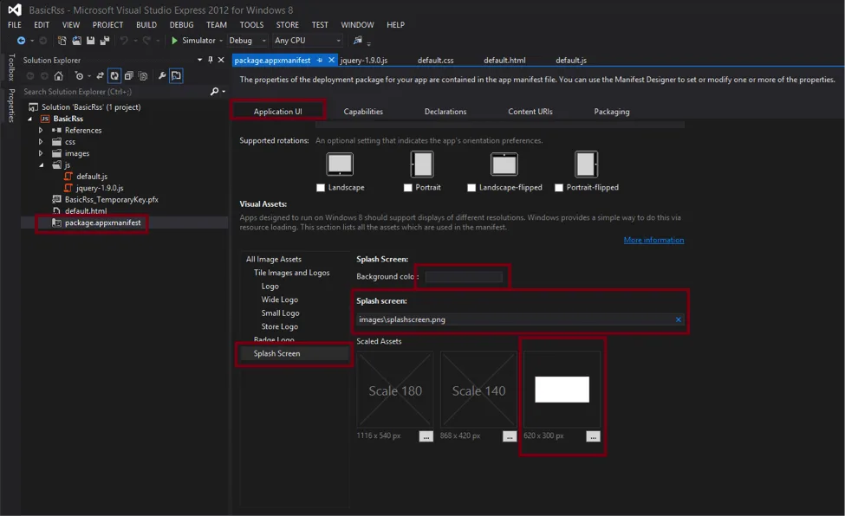Select BasicRss_TemporaryKey.pfx in Solution Explorer
Screen dimensions: 845x516
[111, 199]
